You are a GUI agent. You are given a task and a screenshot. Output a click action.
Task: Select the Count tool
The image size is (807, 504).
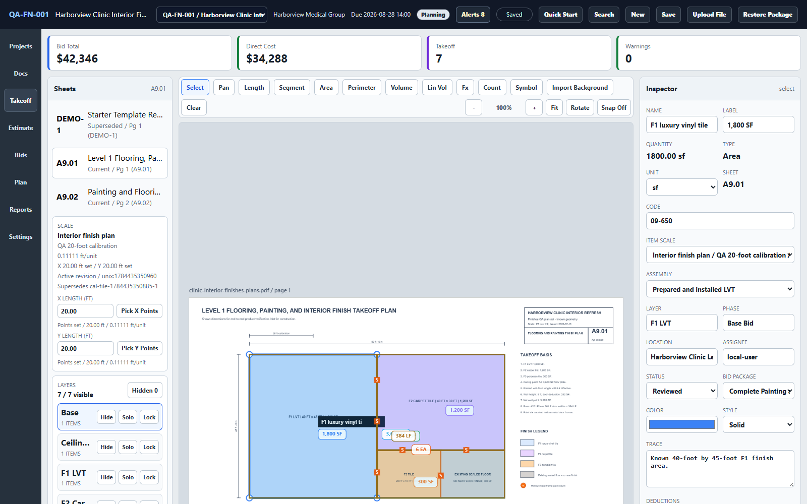pos(492,88)
